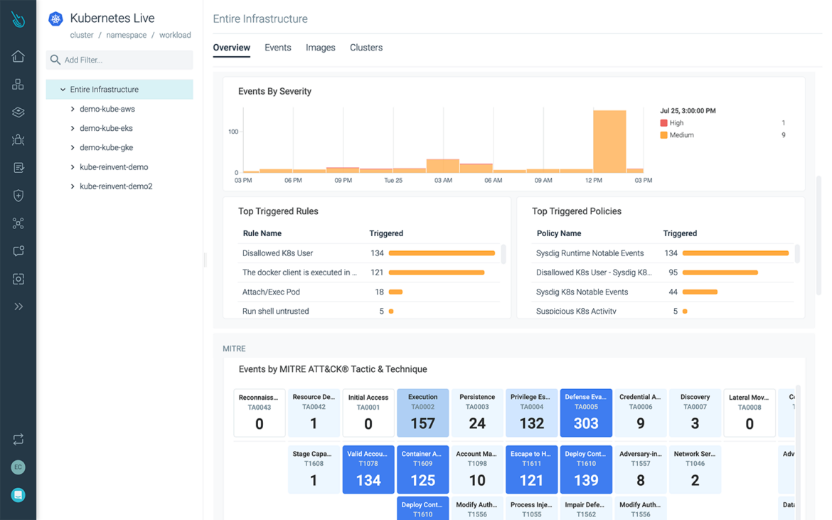832x520 pixels.
Task: Select demo-kube-gke in the tree
Action: pyautogui.click(x=106, y=147)
